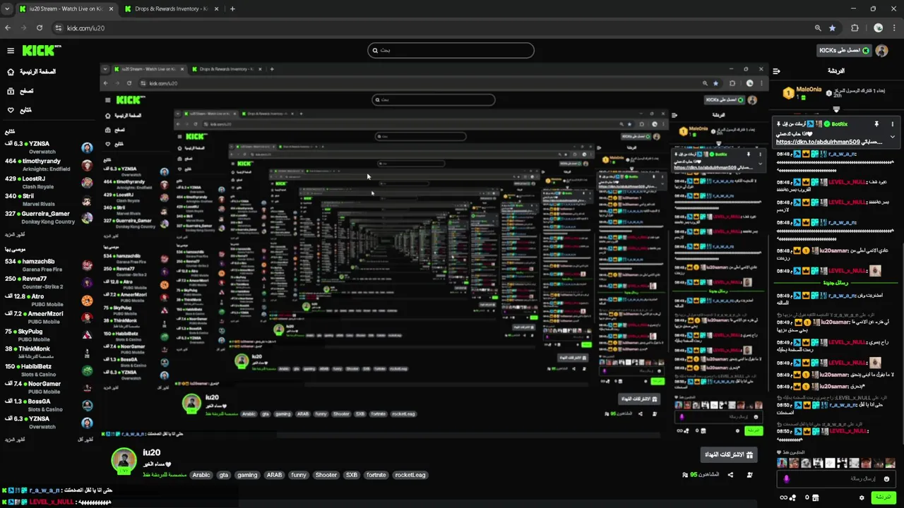Open the dkn.to/abdulrhman509 link

[818, 142]
